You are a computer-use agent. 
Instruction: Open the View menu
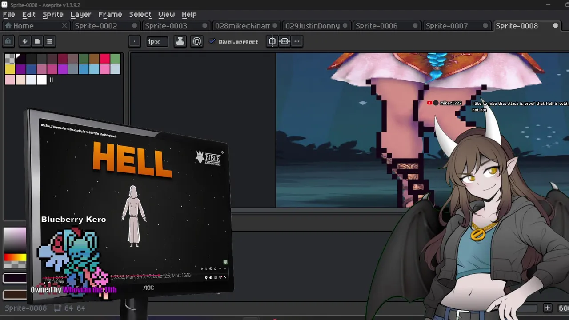[166, 14]
